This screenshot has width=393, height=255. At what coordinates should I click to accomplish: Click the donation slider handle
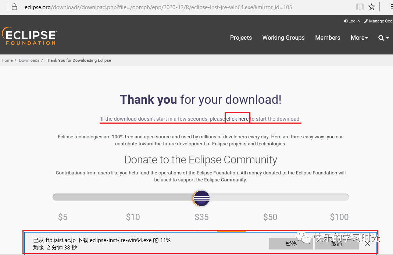point(201,198)
